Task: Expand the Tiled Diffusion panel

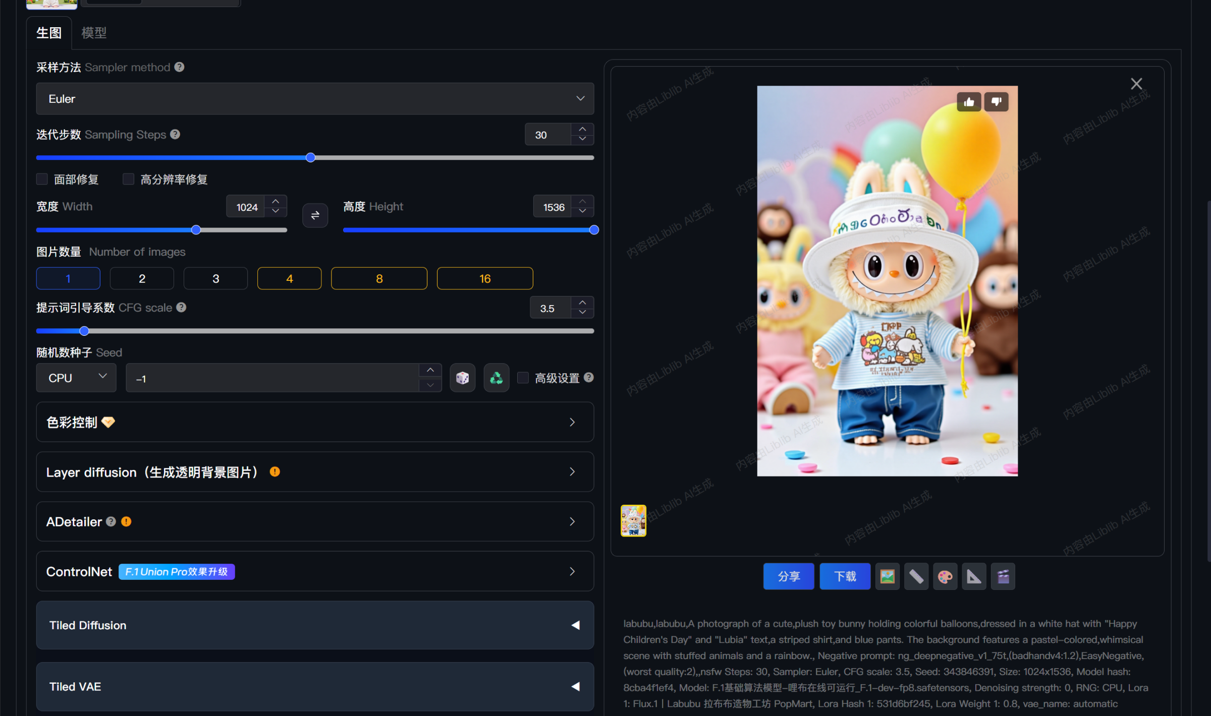Action: coord(315,625)
